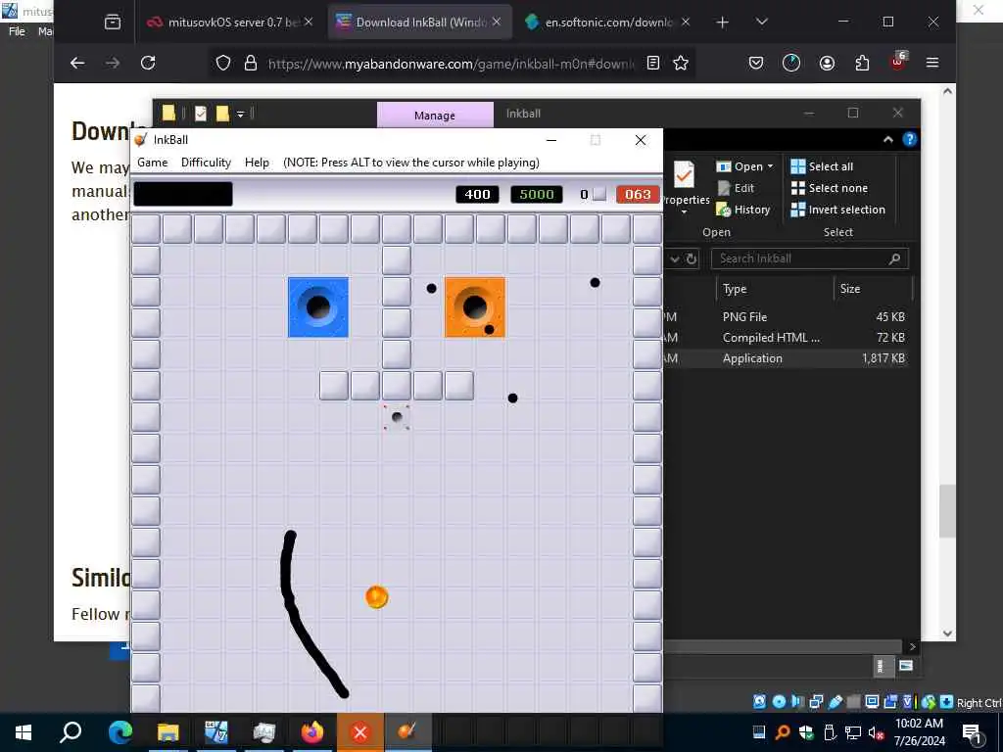Viewport: 1003px width, 752px height.
Task: Select the Application 1,817 KB row
Action: pos(785,358)
